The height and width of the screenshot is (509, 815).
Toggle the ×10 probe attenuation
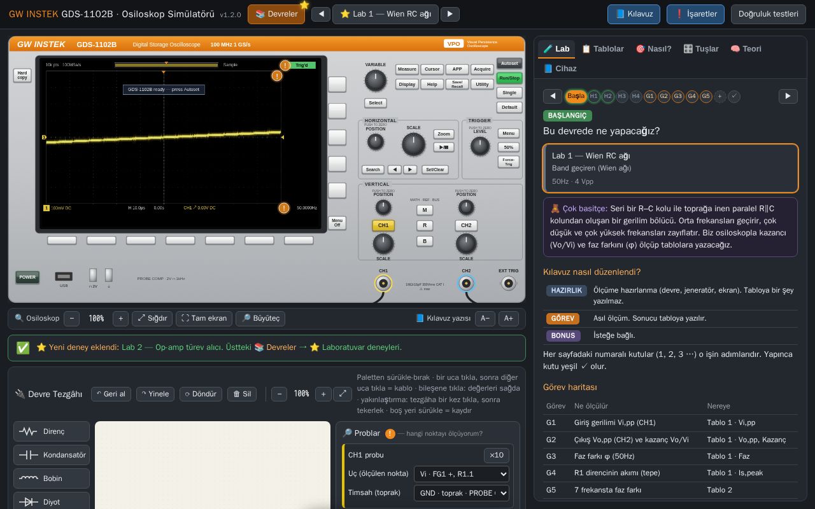pyautogui.click(x=497, y=455)
